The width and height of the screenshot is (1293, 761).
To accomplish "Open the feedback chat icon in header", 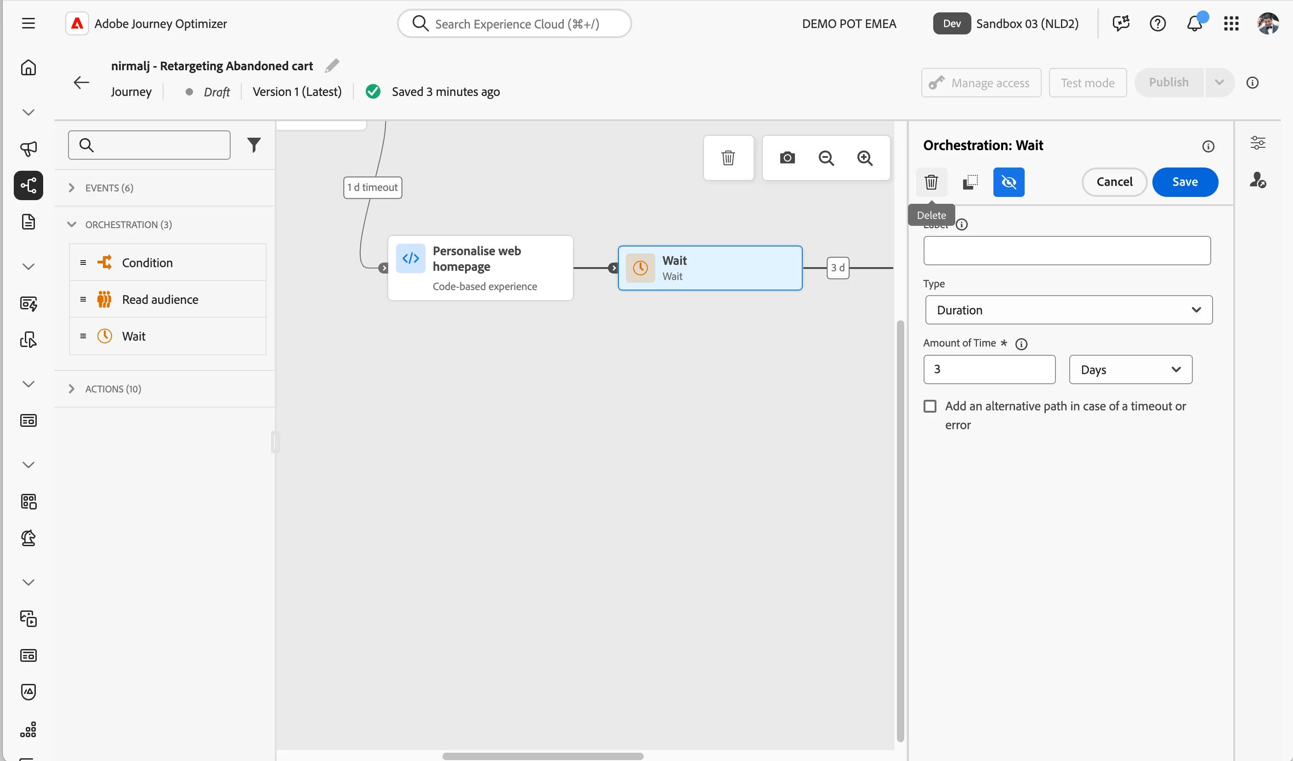I will coord(1121,23).
